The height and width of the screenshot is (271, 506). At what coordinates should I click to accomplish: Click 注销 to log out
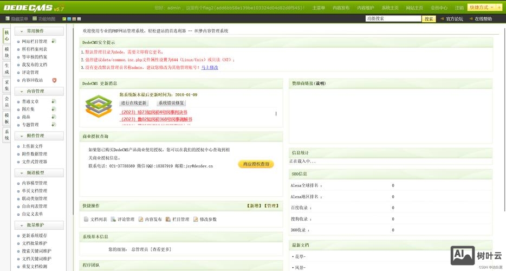coord(459,8)
